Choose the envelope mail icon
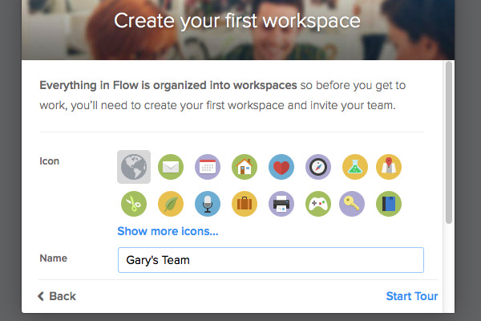 pyautogui.click(x=171, y=167)
